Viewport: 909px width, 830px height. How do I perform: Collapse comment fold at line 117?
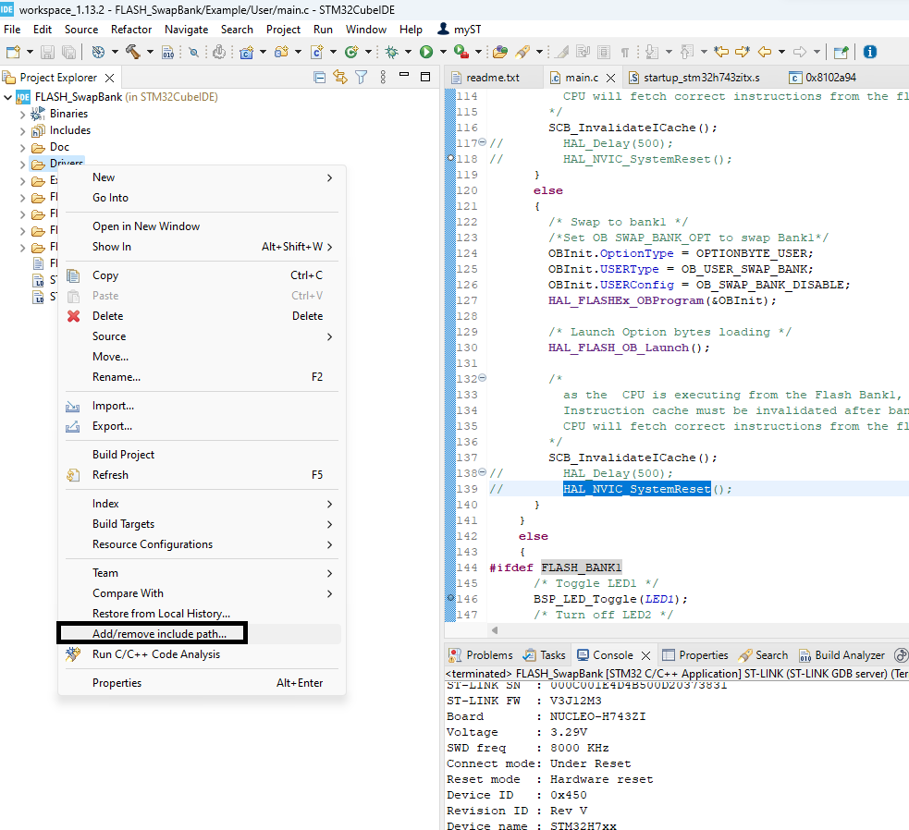[483, 142]
